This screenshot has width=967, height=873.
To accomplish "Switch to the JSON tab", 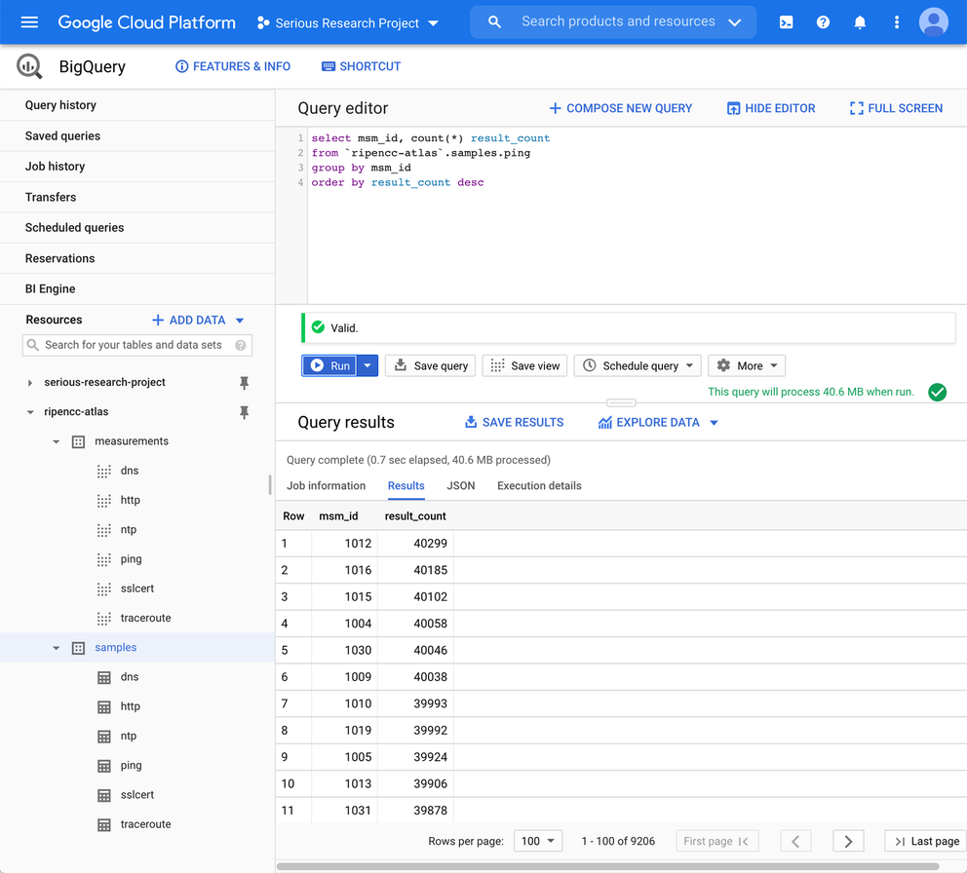I will pos(461,486).
